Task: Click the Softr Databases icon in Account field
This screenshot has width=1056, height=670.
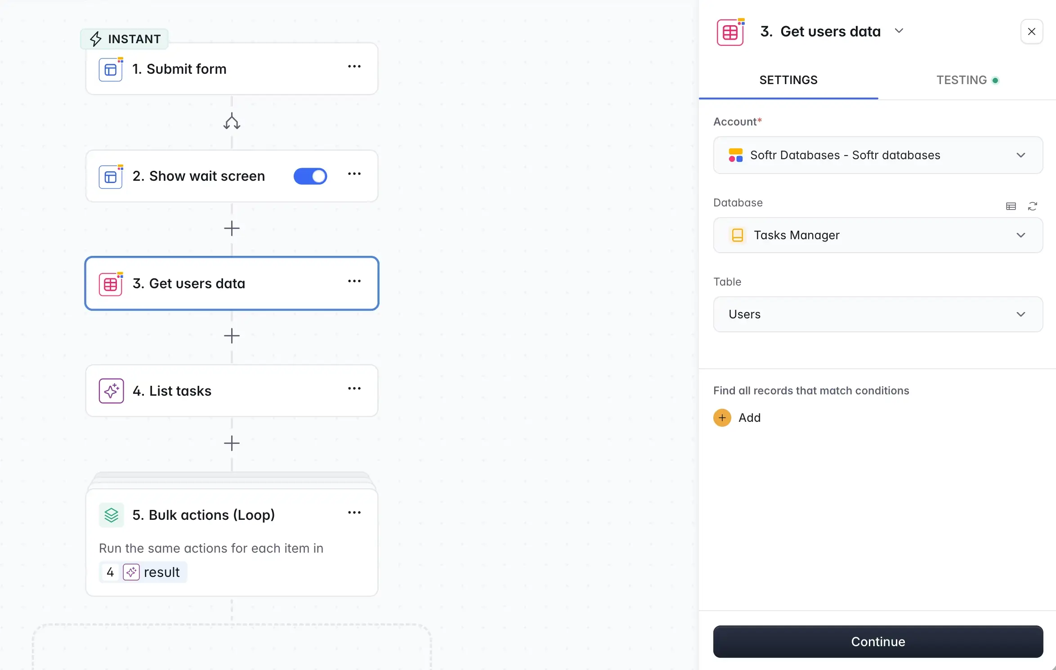Action: [735, 155]
